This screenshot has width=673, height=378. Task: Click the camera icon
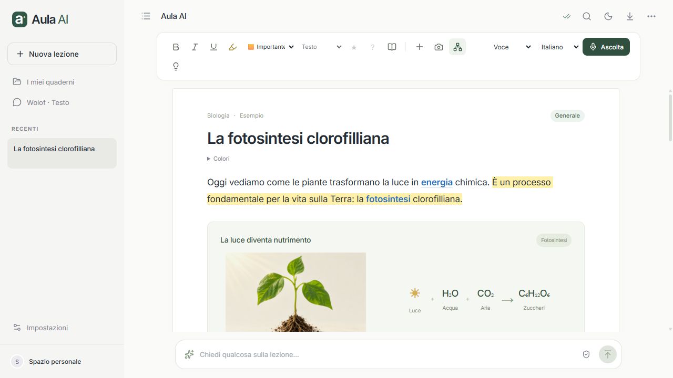tap(439, 47)
